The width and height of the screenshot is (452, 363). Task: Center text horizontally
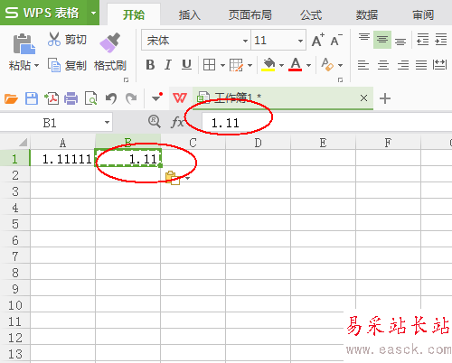tap(383, 65)
